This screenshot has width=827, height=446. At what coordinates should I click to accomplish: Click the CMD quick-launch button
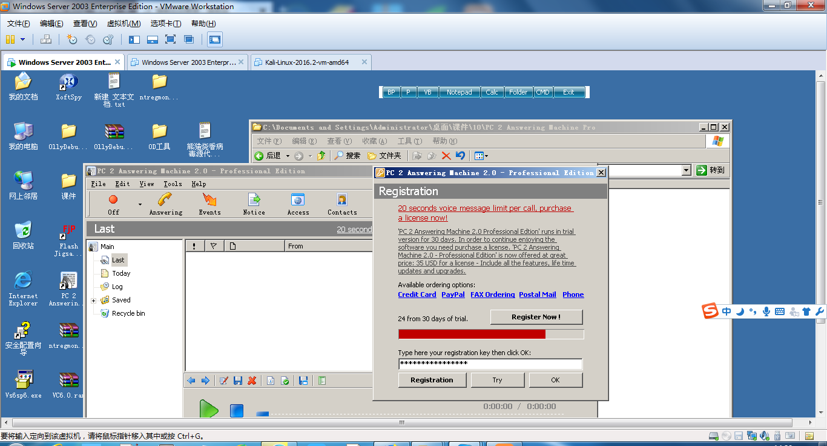pos(542,92)
